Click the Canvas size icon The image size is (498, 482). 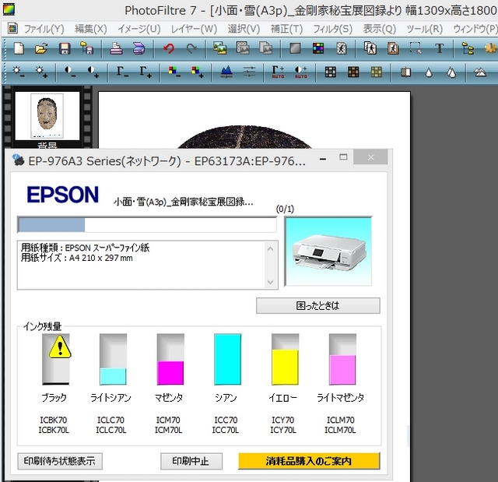pos(393,48)
